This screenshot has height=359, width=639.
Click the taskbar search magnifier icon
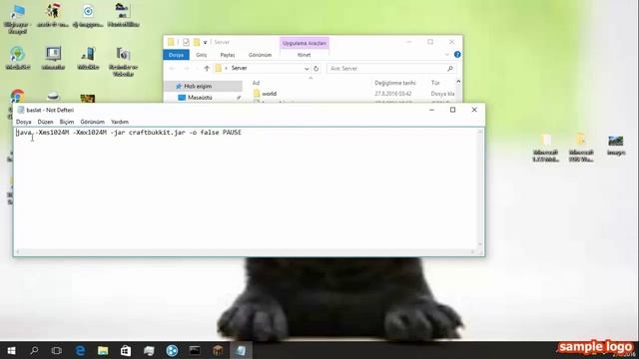34,350
